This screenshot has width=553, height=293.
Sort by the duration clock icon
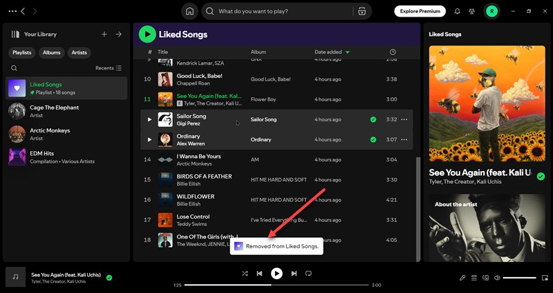(393, 52)
